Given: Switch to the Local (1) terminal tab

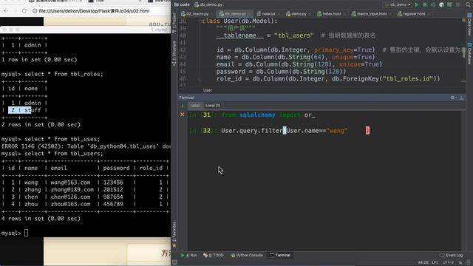Looking at the screenshot, I should [213, 105].
